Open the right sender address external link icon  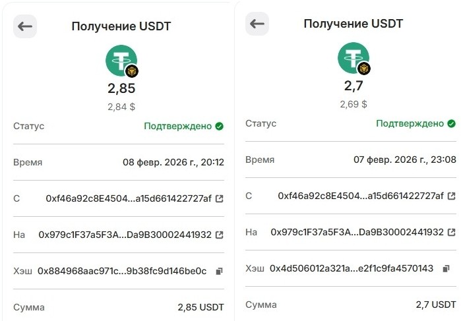pos(451,196)
